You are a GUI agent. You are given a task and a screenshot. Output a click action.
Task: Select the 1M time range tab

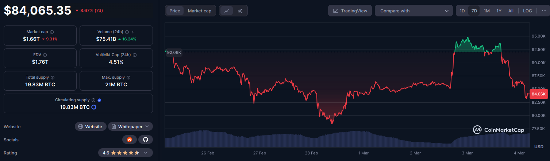[486, 11]
